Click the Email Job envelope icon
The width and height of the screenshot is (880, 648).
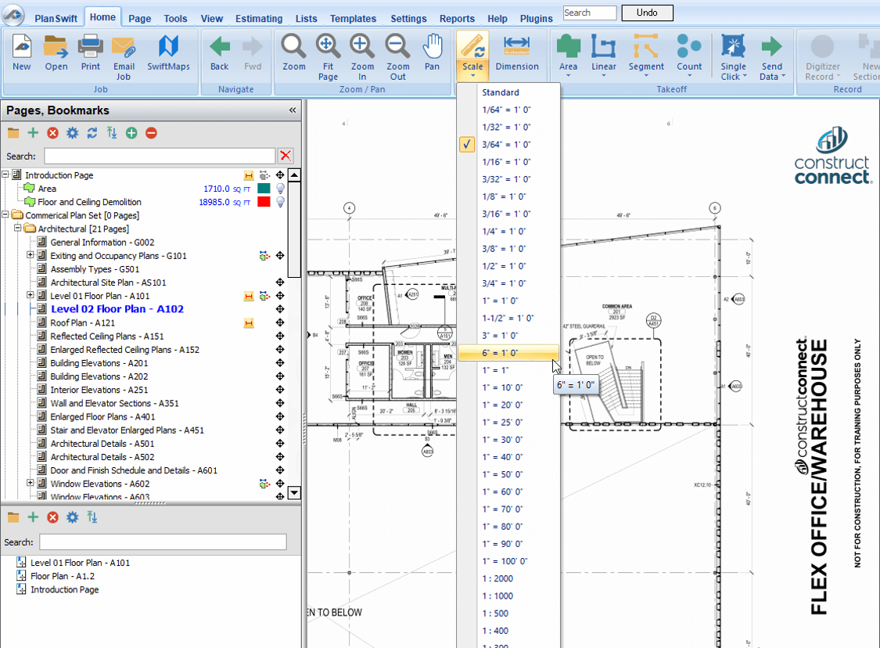point(124,48)
